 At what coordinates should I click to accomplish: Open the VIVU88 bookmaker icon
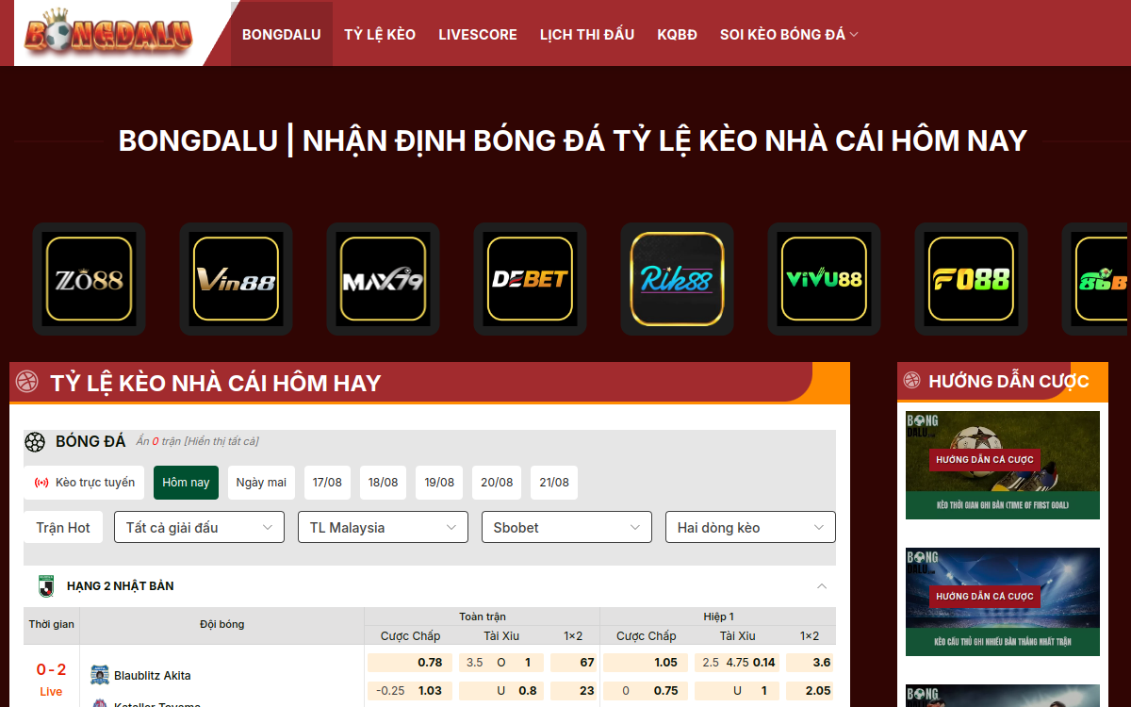point(825,279)
